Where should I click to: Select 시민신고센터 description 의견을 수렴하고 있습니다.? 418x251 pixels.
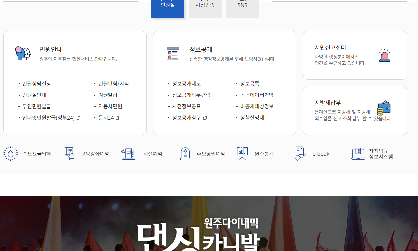(x=340, y=63)
